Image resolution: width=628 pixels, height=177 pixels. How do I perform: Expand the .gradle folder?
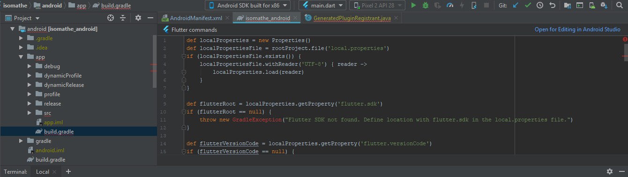pyautogui.click(x=21, y=38)
